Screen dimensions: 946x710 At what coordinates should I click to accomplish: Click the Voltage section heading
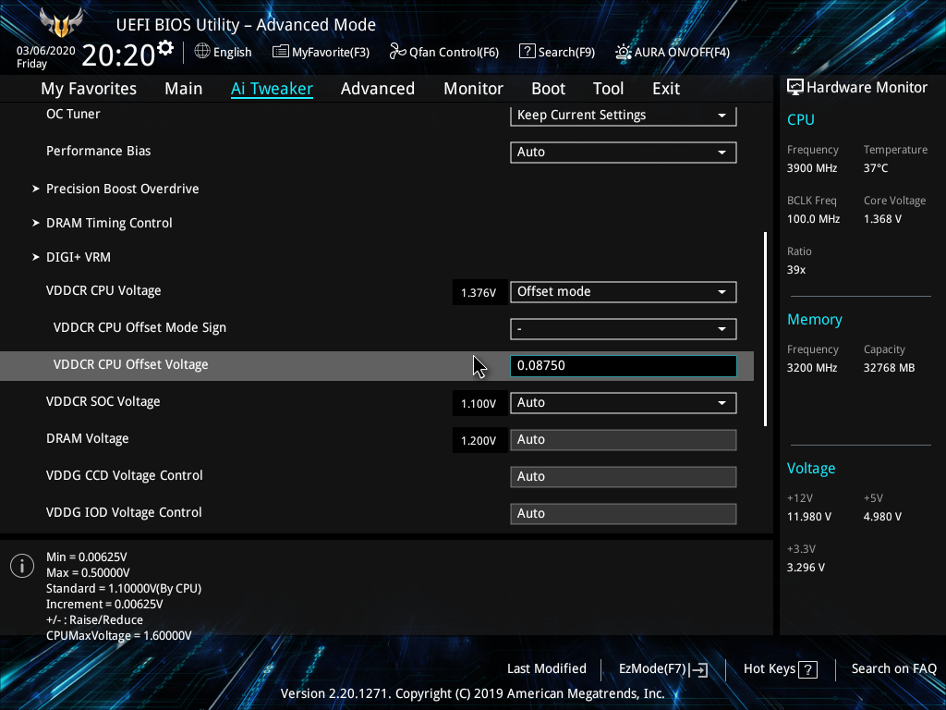[x=811, y=469]
